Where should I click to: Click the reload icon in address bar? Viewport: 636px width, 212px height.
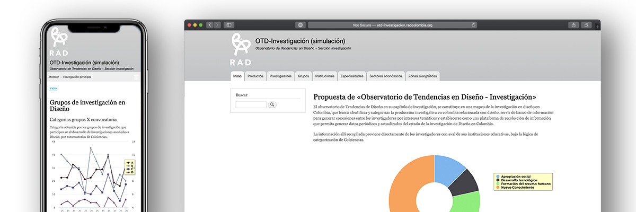pyautogui.click(x=473, y=25)
